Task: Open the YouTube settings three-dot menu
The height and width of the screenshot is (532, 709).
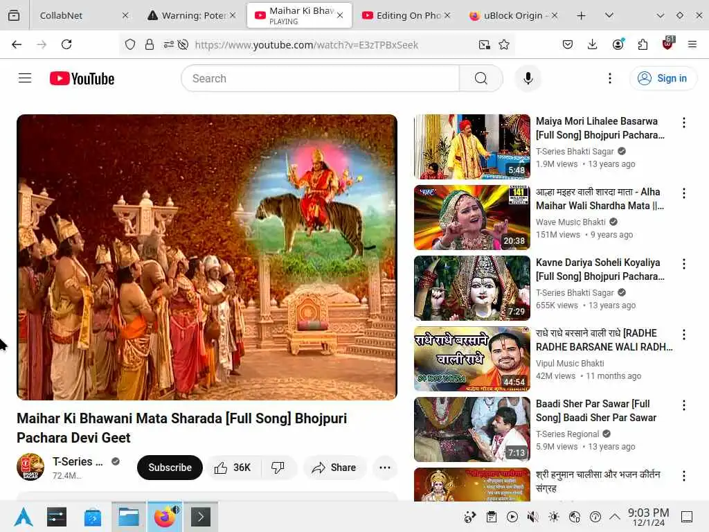Action: coord(609,78)
